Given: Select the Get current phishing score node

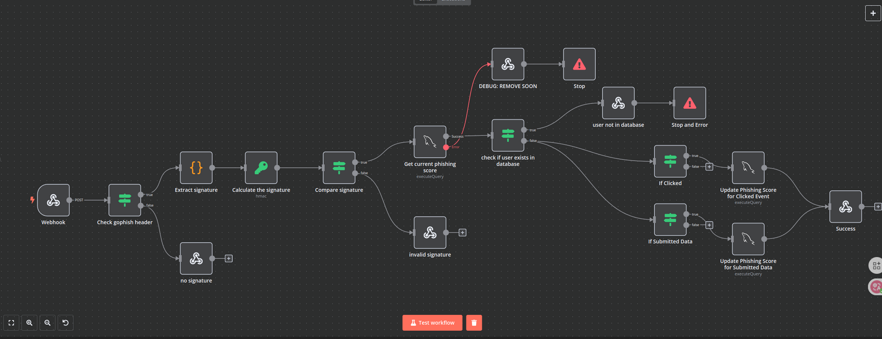Looking at the screenshot, I should tap(430, 142).
